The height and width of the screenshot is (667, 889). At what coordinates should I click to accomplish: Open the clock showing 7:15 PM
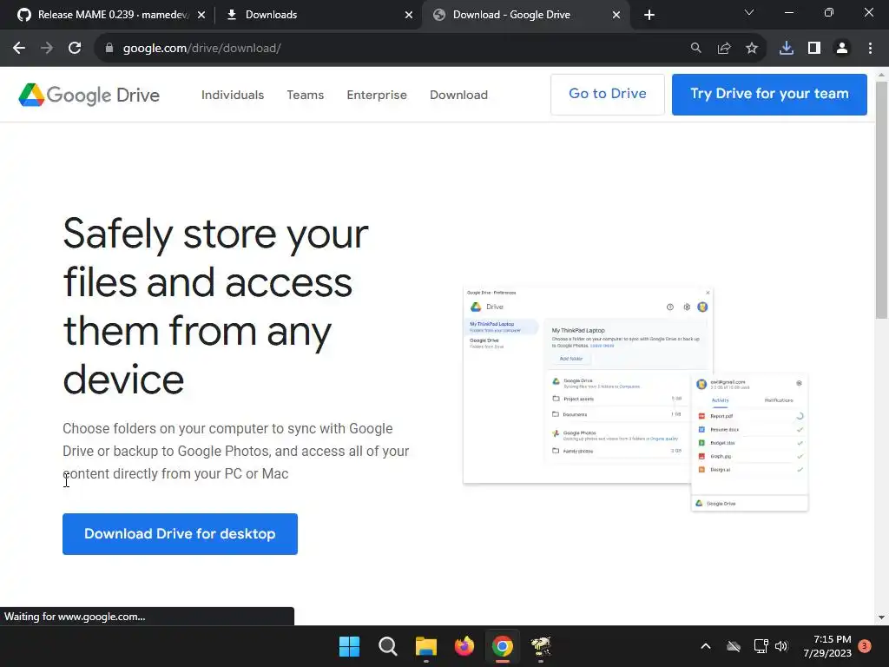(x=826, y=646)
